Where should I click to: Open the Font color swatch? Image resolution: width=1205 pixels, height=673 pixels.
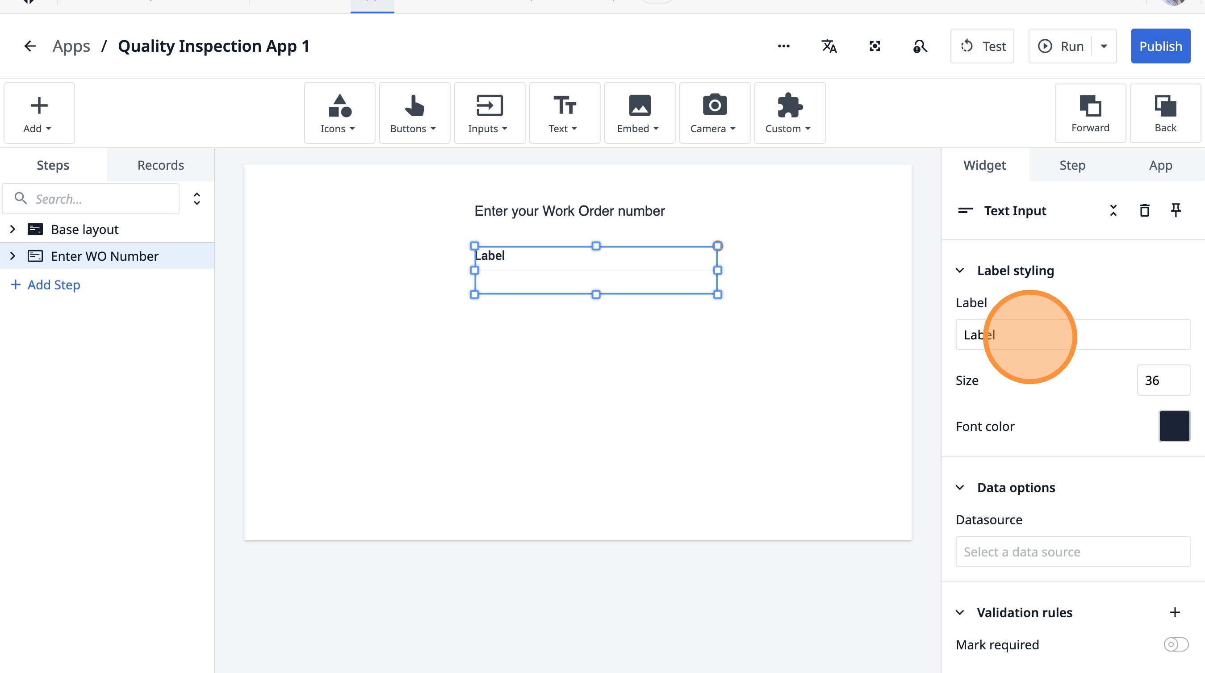coord(1174,426)
